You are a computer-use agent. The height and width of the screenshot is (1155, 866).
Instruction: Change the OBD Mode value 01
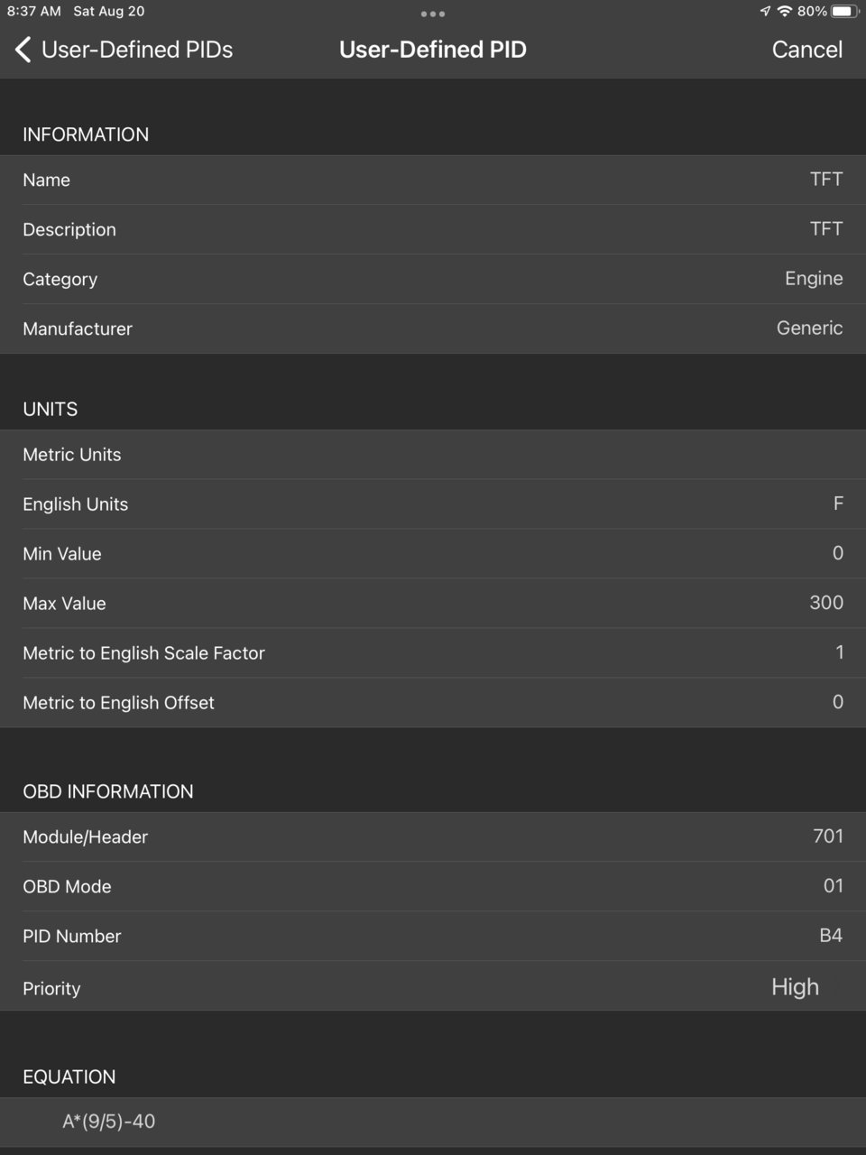pos(433,886)
